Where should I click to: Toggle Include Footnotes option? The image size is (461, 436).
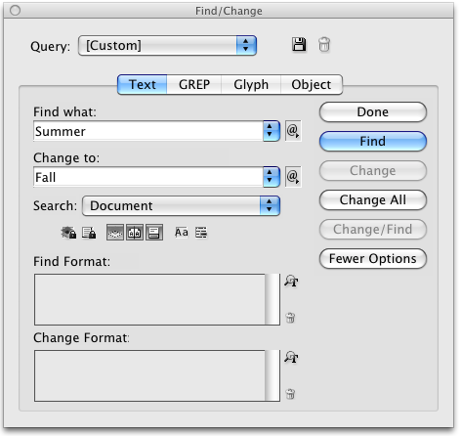pos(154,233)
